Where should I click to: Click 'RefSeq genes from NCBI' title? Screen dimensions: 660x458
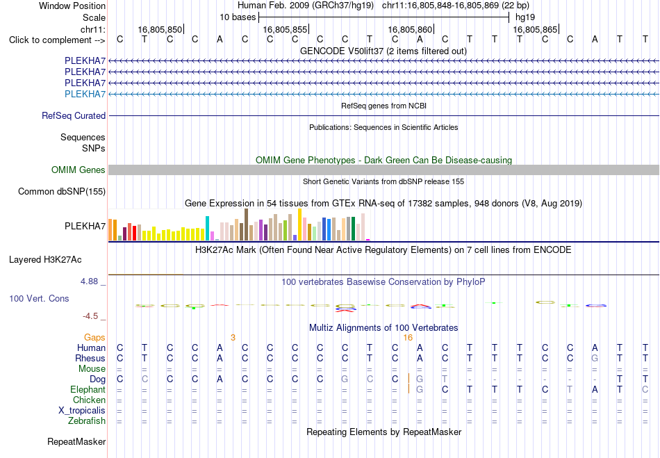point(383,106)
